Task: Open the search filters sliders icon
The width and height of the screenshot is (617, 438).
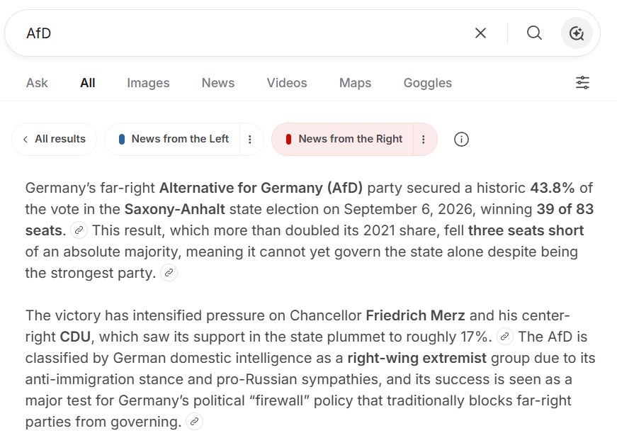Action: pos(582,83)
